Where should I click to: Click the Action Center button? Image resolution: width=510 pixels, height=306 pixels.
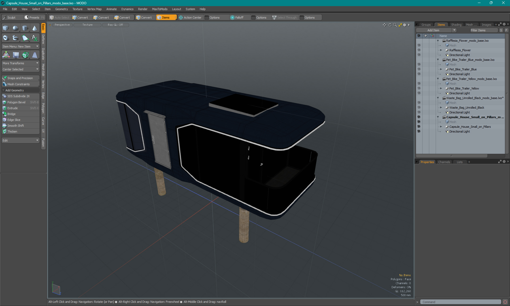190,18
